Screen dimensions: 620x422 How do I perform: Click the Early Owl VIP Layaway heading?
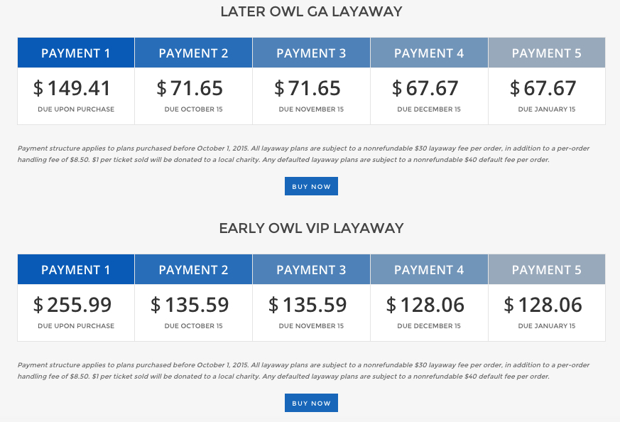[311, 228]
